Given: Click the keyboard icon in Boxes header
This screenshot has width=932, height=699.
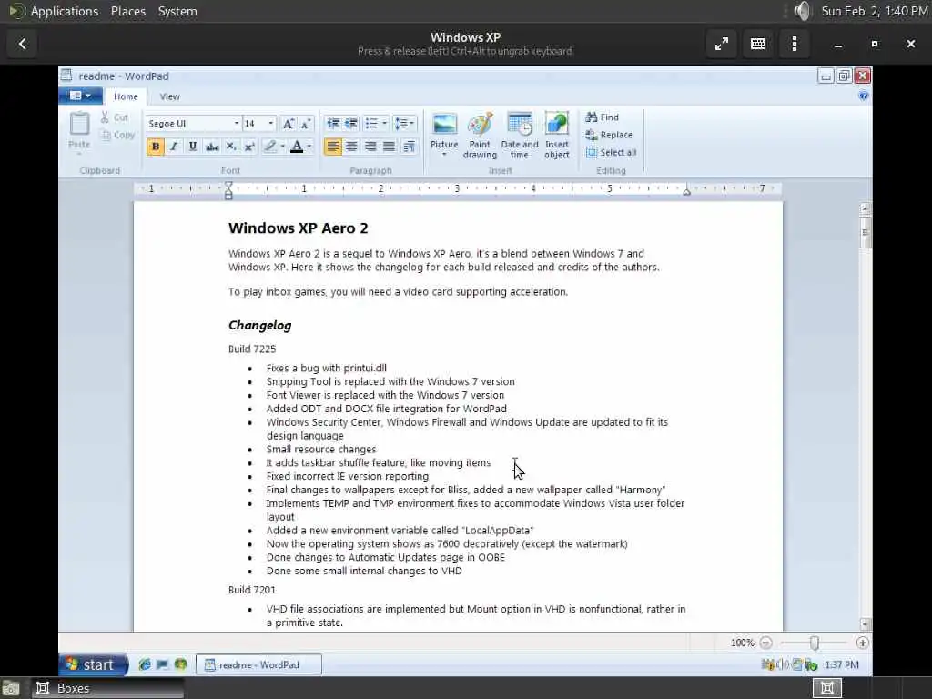Looking at the screenshot, I should tap(758, 44).
